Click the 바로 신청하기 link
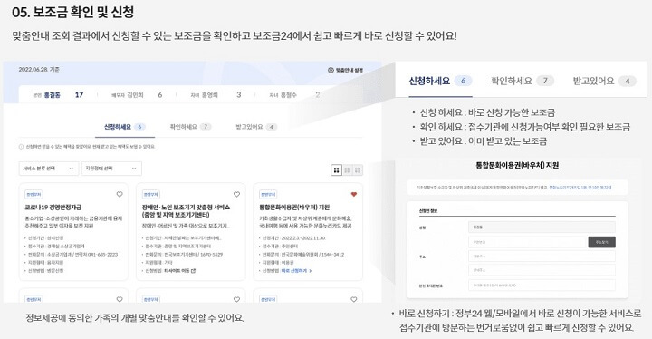Screen dimensions: 652x339 pos(294,271)
